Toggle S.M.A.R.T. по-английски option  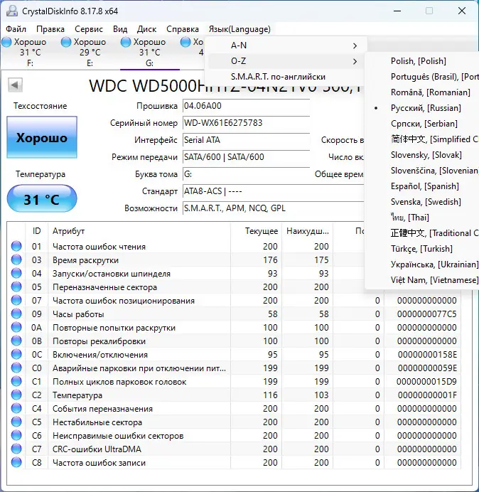click(x=286, y=77)
